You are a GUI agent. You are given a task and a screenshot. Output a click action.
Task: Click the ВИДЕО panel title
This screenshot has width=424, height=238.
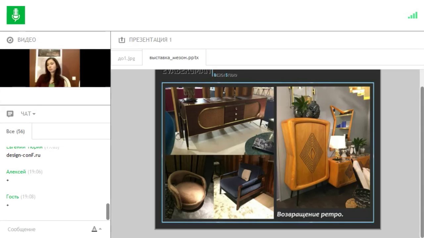(x=26, y=40)
